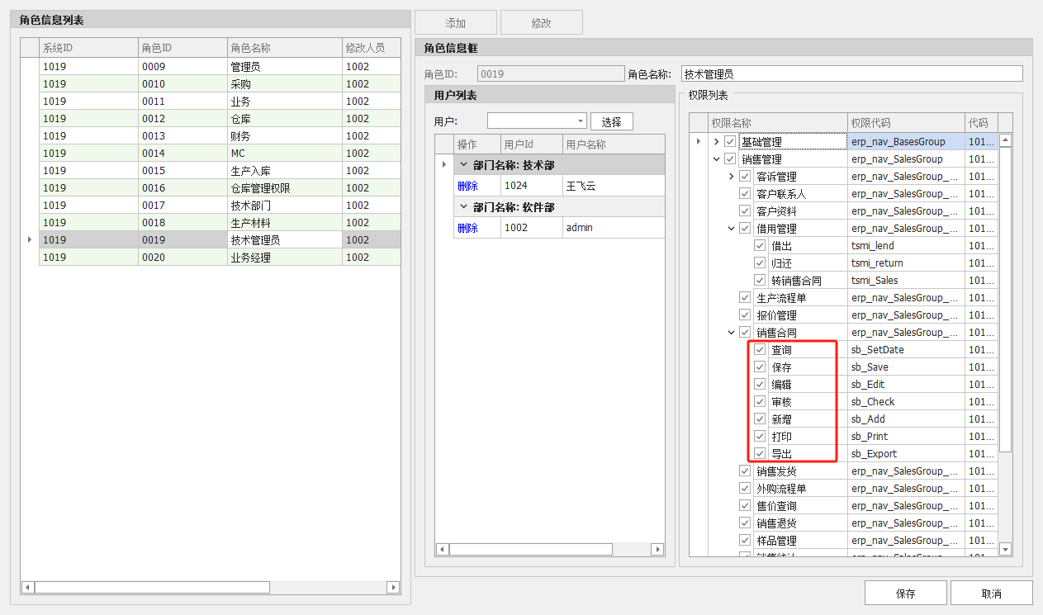
Task: Click permission tree vertical scrollbar down arrow
Action: coord(1005,549)
